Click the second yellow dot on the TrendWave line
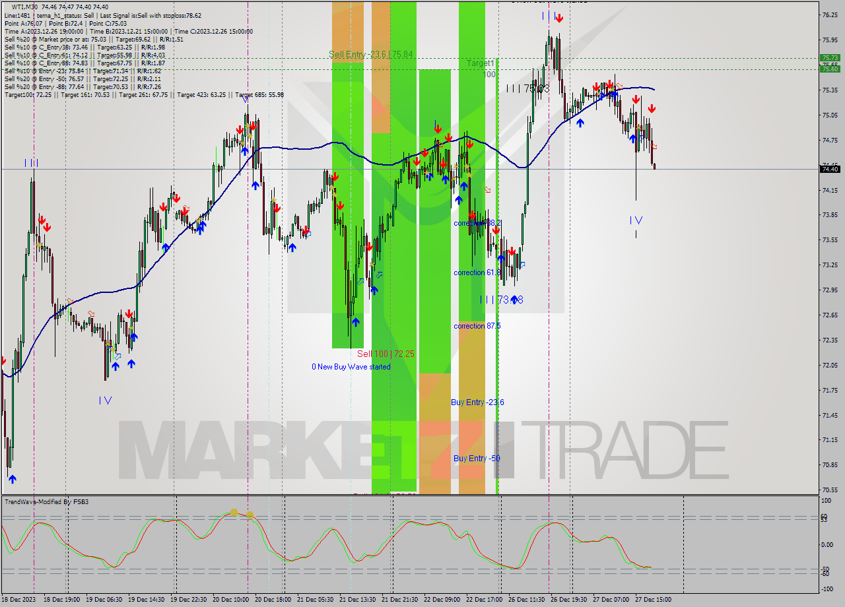 (x=250, y=515)
